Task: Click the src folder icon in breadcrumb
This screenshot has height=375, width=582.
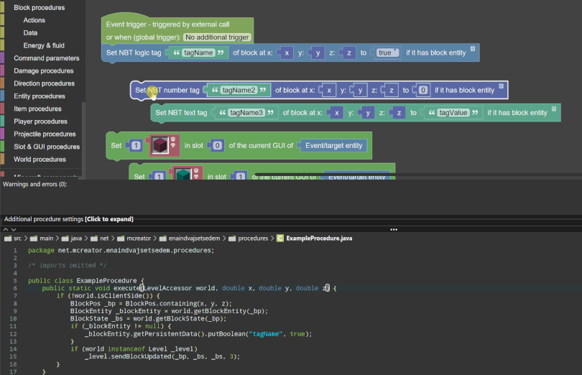Action: [x=8, y=239]
